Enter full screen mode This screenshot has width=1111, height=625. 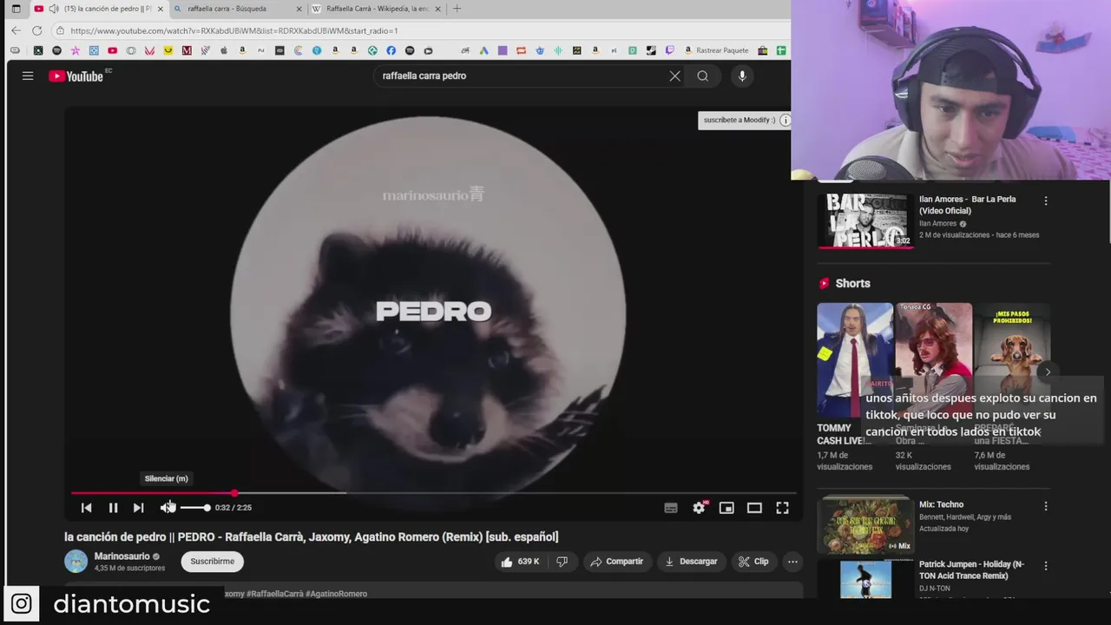coord(782,508)
